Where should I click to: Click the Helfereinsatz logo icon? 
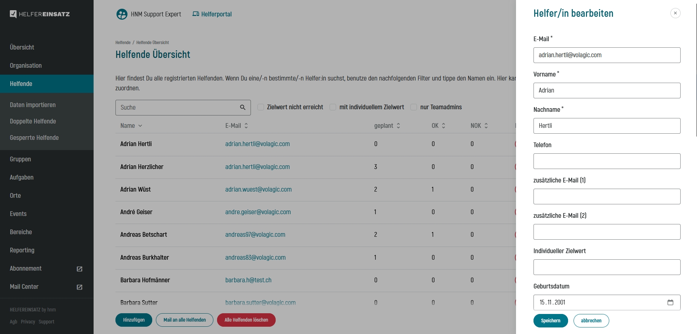pyautogui.click(x=13, y=14)
